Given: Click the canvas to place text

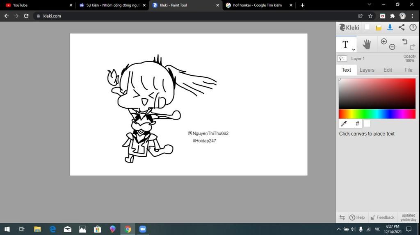Looking at the screenshot, I should pos(189,104).
